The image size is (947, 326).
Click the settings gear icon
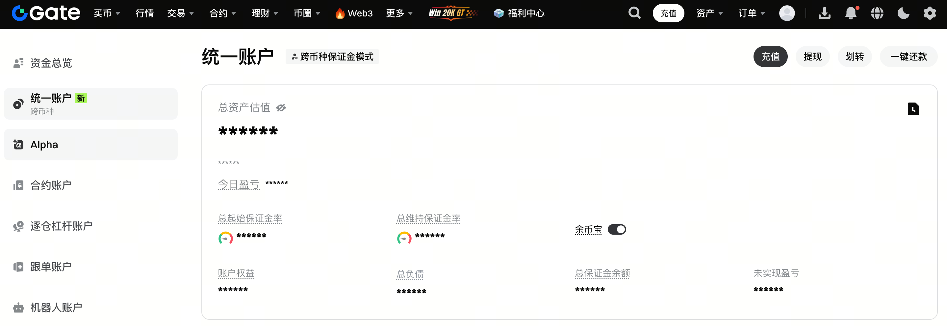coord(930,13)
